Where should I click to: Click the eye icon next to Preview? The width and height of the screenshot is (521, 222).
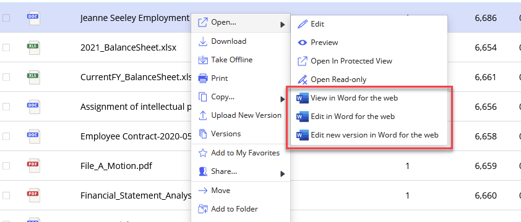(x=302, y=43)
